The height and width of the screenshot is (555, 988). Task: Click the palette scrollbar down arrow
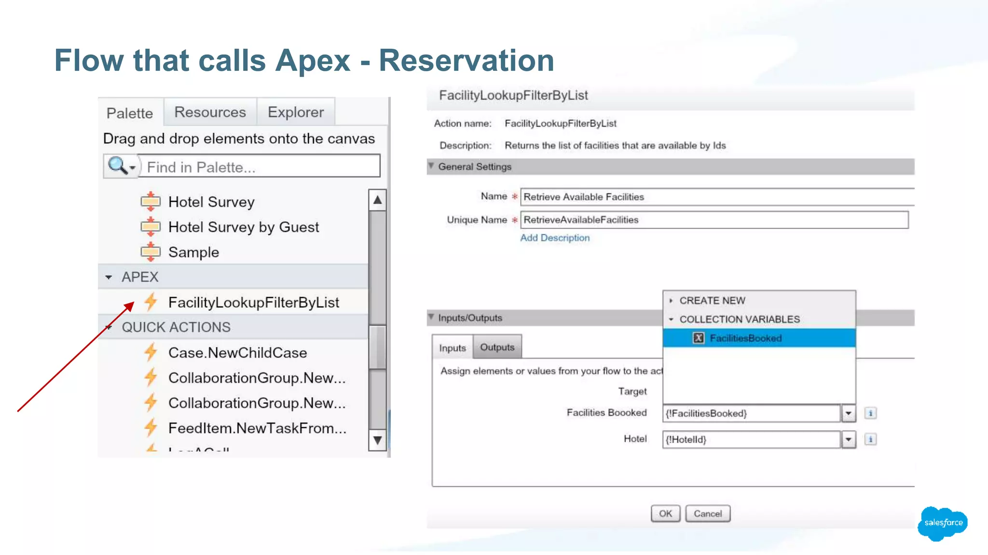point(378,440)
